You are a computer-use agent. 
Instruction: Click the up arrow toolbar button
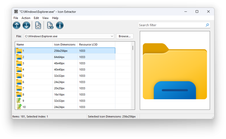tap(17, 26)
